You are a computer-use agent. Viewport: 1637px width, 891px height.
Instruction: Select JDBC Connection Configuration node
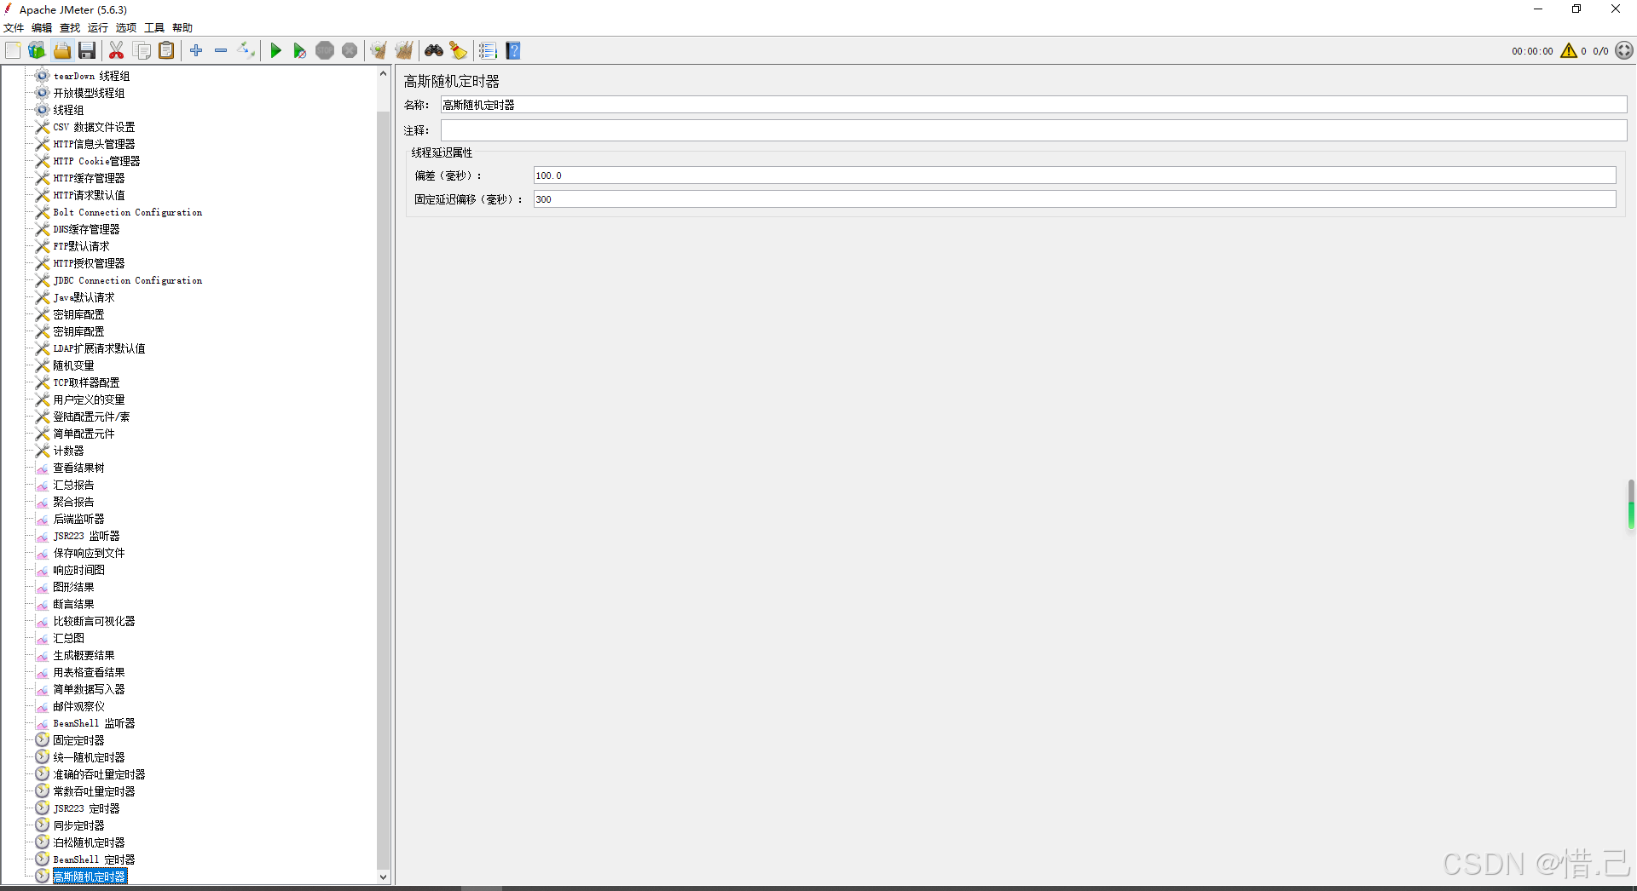click(128, 280)
